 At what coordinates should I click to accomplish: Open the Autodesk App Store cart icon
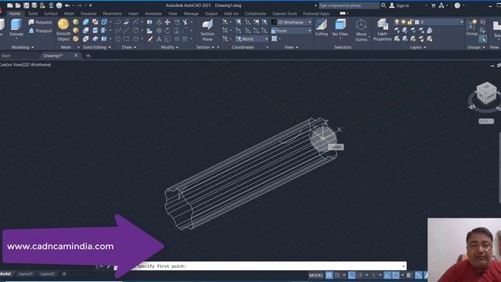point(433,5)
